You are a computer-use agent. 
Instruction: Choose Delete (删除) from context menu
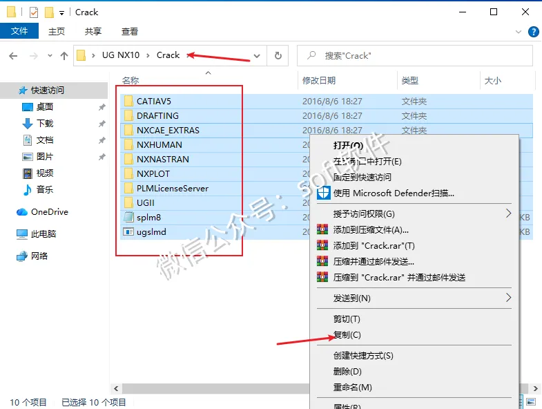(414, 371)
